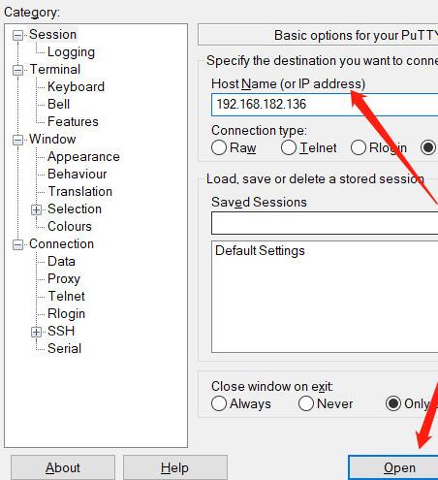Collapse the Session tree node
The image size is (438, 480).
pyautogui.click(x=17, y=35)
